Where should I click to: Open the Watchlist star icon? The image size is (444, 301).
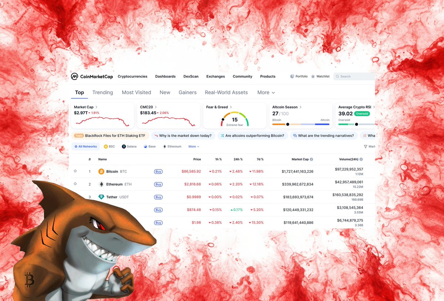tap(313, 76)
